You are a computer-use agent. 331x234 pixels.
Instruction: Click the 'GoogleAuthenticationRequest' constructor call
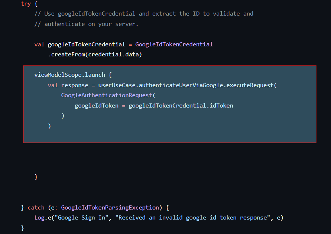(107, 95)
